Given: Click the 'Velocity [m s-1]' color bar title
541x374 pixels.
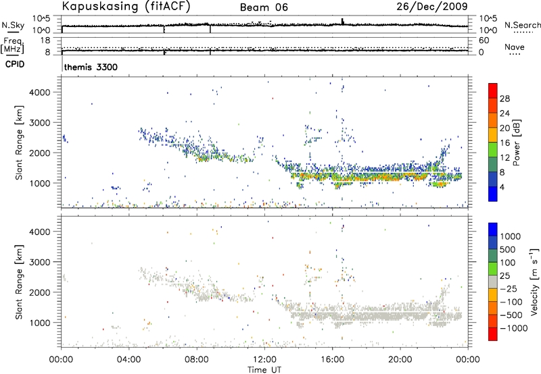Looking at the screenshot, I should [534, 282].
